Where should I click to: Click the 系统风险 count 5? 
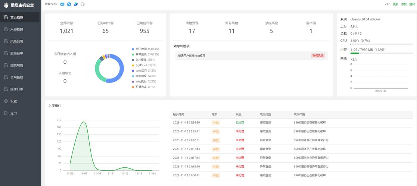point(271,31)
